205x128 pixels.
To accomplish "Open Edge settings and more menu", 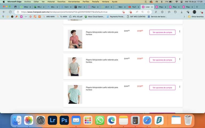I will [201, 12].
